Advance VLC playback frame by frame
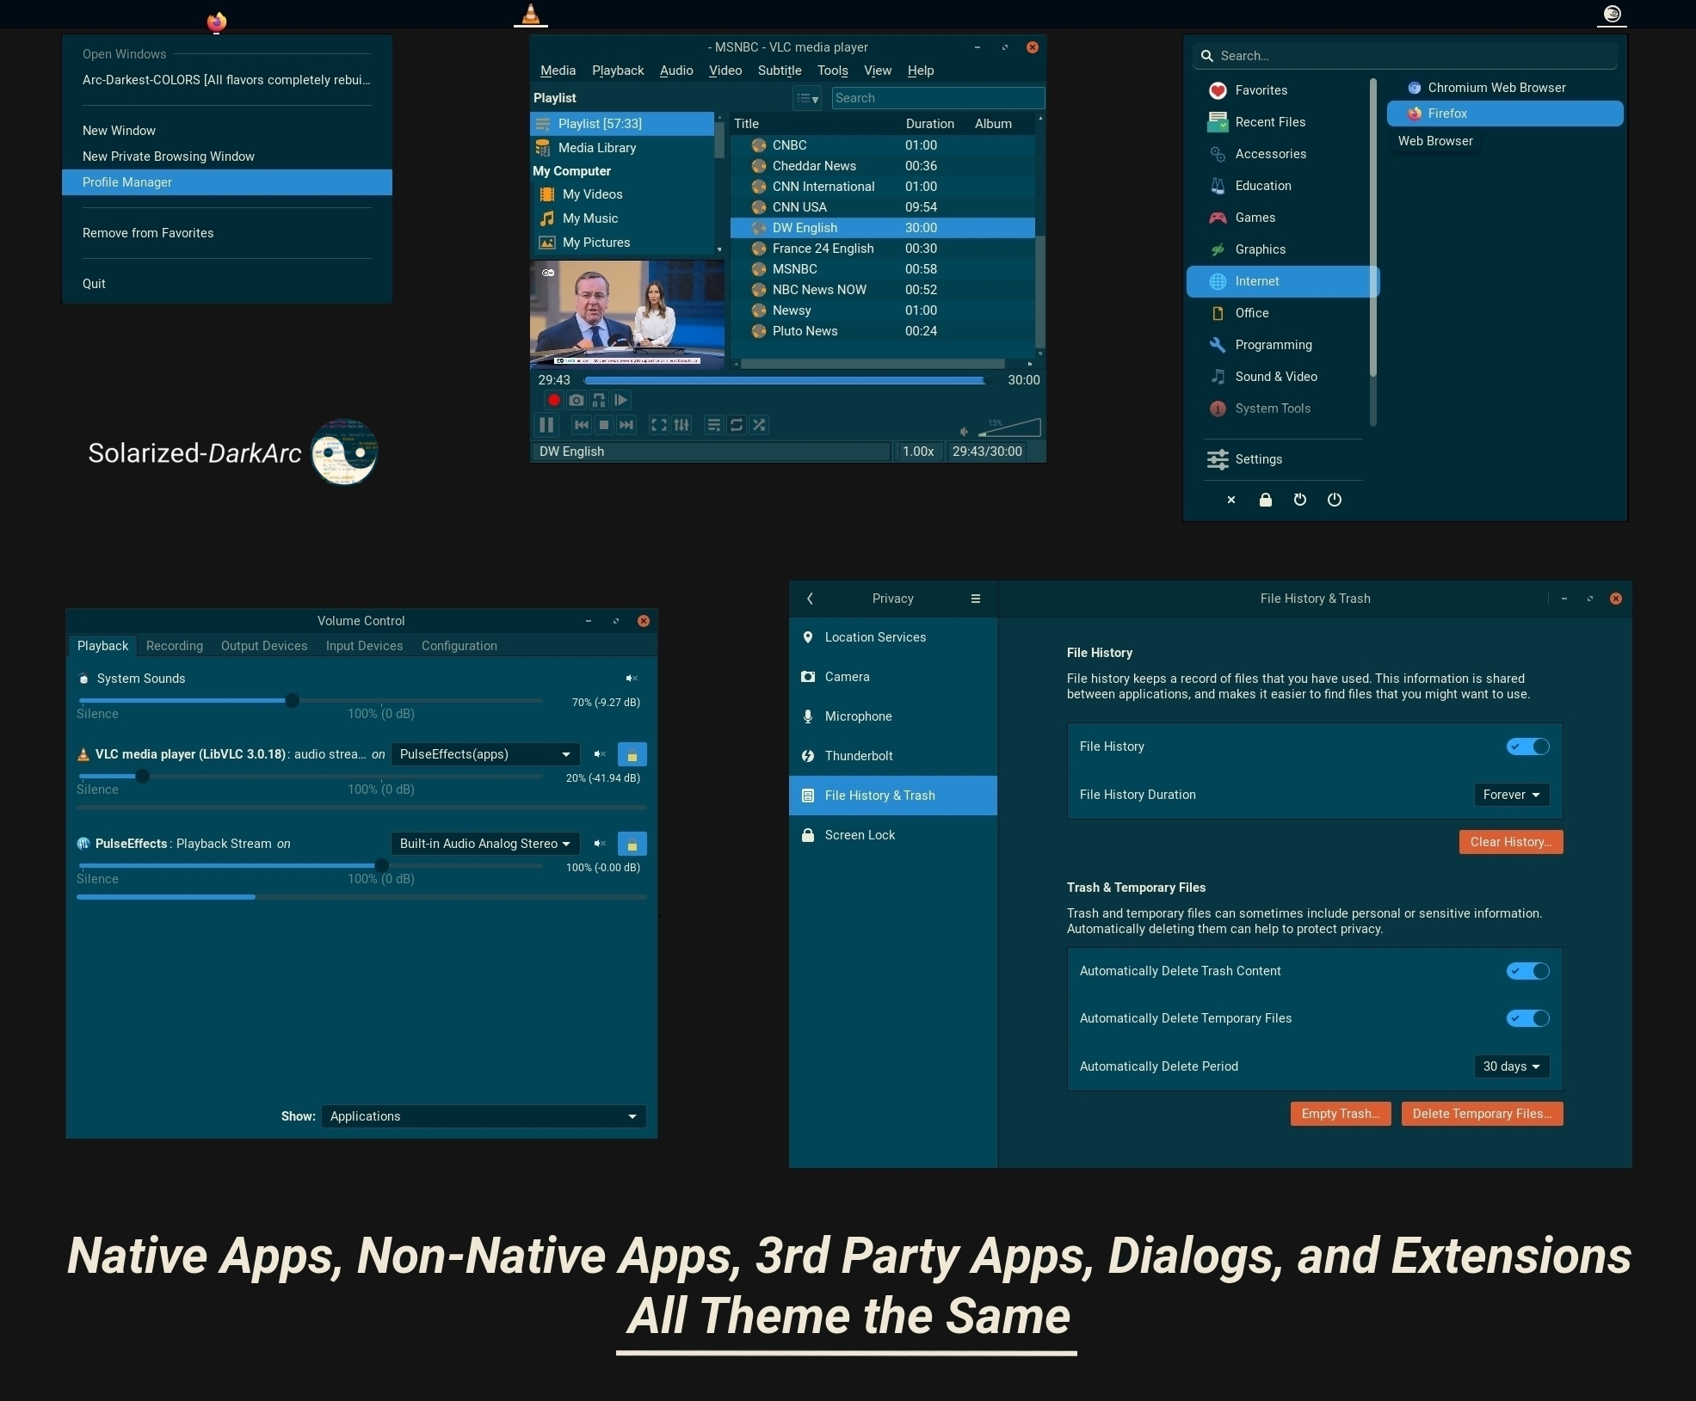Viewport: 1696px width, 1401px height. coord(621,400)
